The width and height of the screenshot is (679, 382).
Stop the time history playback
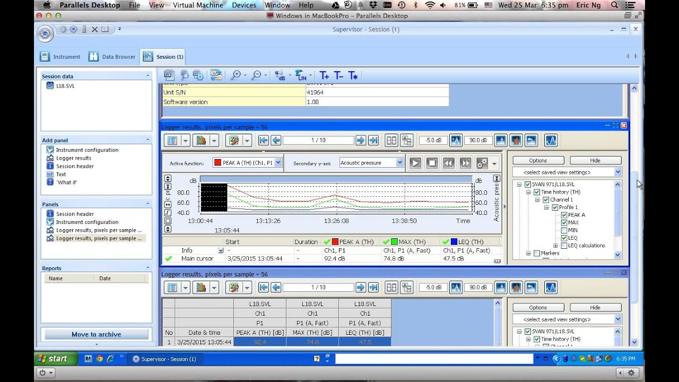tap(432, 163)
